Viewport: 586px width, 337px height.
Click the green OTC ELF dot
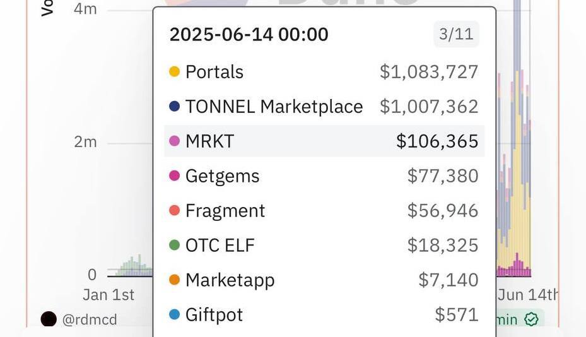(175, 245)
